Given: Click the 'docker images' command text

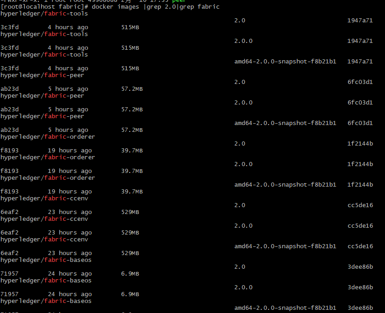Looking at the screenshot, I should 116,7.
